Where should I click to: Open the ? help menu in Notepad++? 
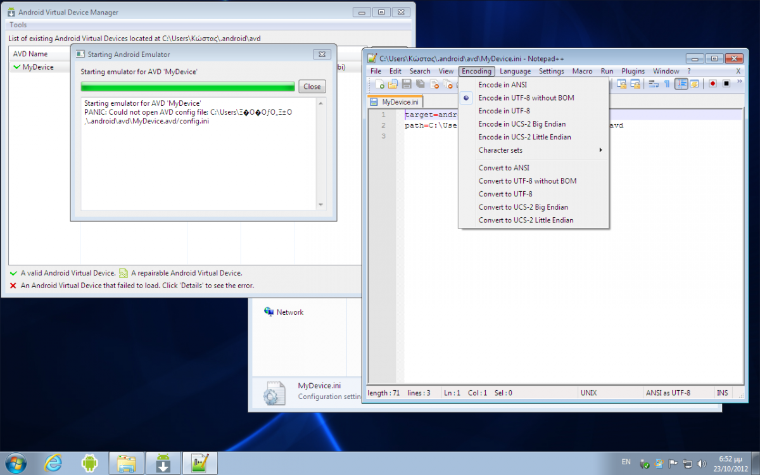click(689, 72)
